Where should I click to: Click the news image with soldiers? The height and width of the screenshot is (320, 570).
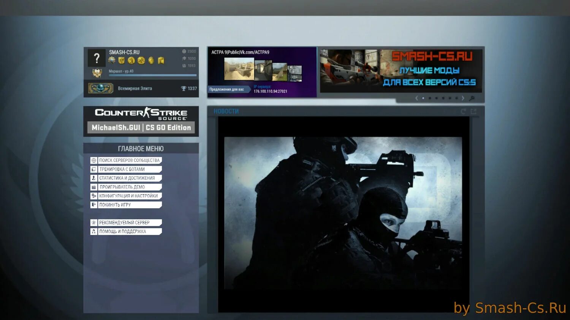coord(343,213)
